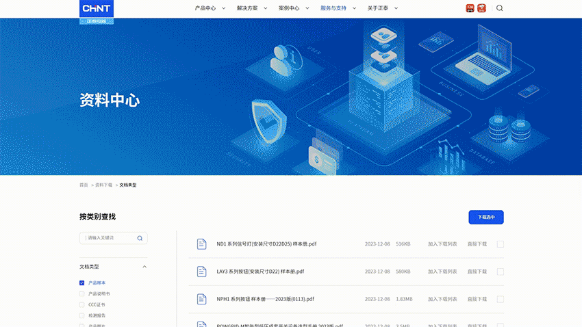The width and height of the screenshot is (582, 327).
Task: Click 直接下载 for LAY3 系列按钮 file
Action: coord(477,272)
